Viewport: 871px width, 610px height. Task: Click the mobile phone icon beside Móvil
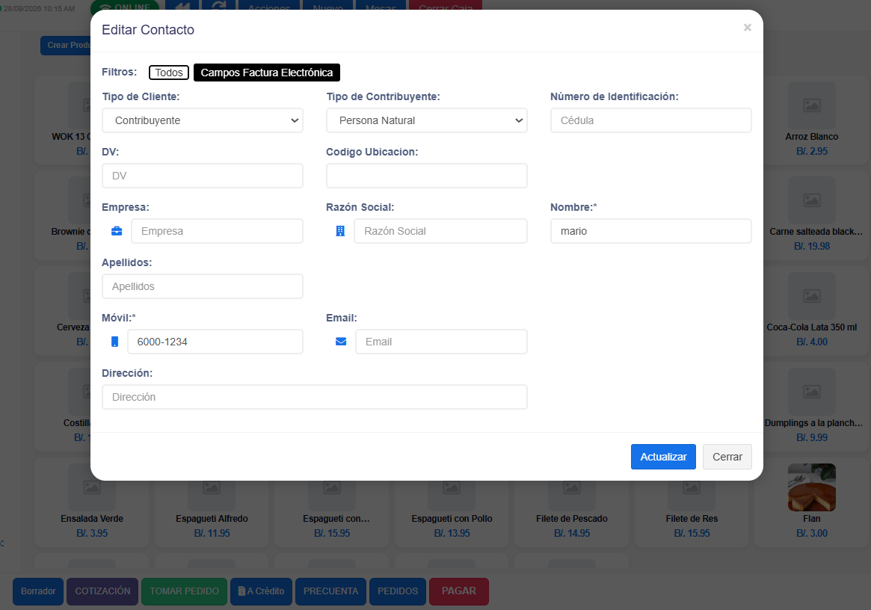(114, 342)
